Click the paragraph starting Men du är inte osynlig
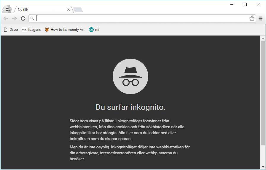The image size is (266, 170). coord(130,153)
